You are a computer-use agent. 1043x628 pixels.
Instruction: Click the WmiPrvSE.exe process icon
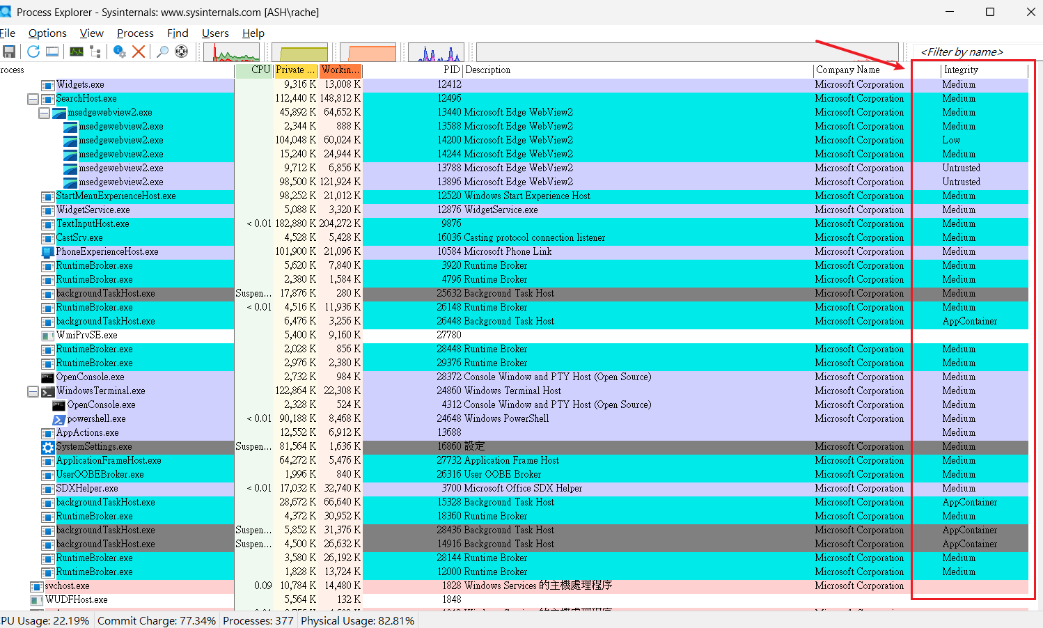coord(48,336)
